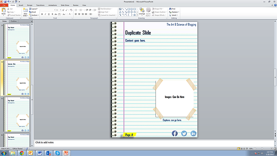Click the Twitter bird icon on the slide
The image size is (277, 156).
point(184,133)
